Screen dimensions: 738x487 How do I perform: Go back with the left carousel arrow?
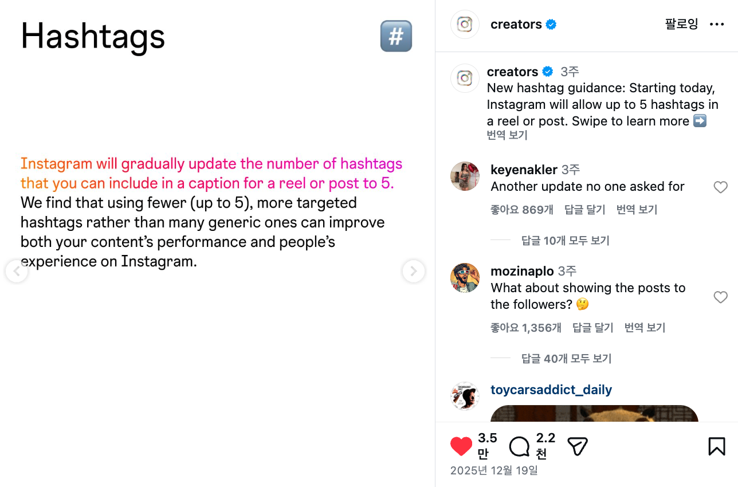(x=17, y=271)
